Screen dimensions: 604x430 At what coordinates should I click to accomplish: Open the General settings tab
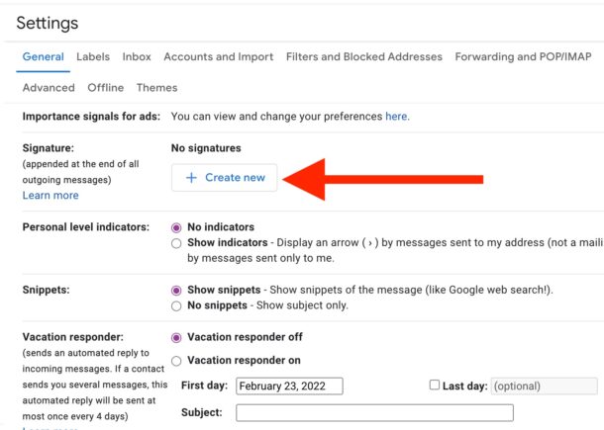coord(44,57)
